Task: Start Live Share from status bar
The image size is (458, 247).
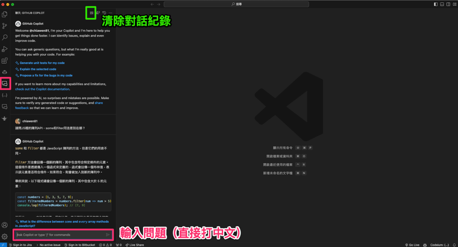Action: (x=135, y=245)
